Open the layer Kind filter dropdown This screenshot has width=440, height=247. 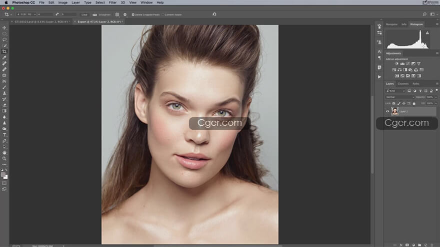point(395,91)
